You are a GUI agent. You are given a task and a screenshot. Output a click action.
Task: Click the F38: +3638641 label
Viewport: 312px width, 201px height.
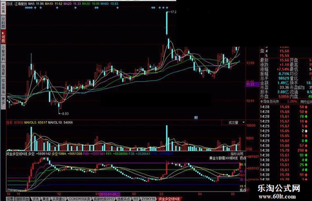(139, 154)
